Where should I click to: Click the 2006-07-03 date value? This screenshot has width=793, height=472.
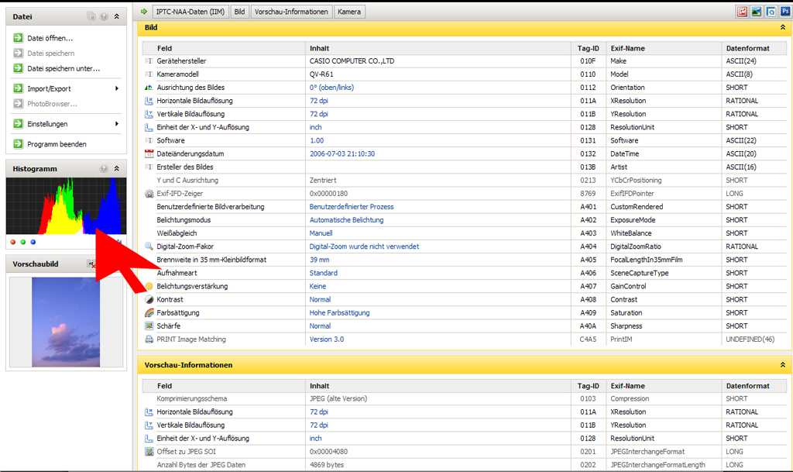tap(342, 154)
